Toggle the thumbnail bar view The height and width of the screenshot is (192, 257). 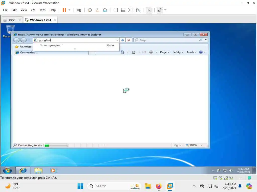pyautogui.click(x=123, y=10)
